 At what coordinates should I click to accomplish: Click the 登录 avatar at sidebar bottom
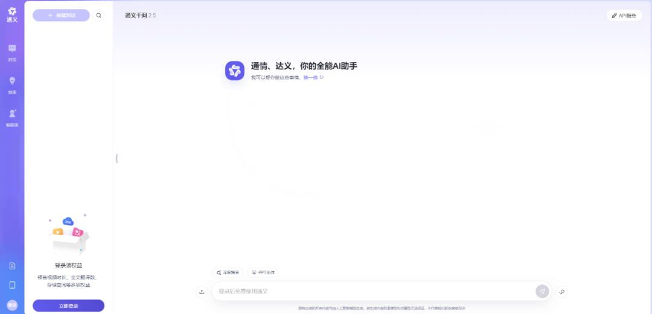[x=12, y=306]
